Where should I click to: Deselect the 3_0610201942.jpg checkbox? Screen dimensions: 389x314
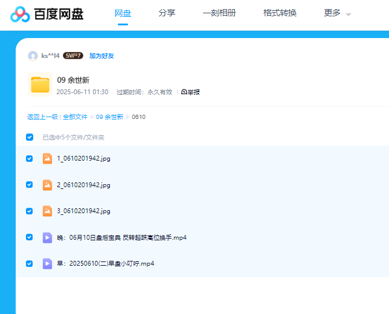click(x=30, y=211)
